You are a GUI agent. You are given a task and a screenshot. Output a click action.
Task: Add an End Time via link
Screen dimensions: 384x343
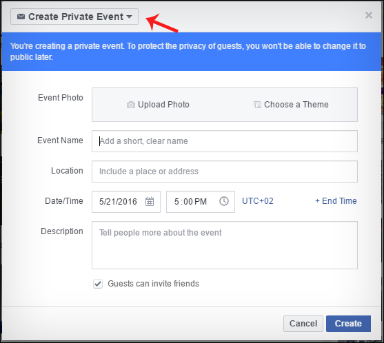click(x=336, y=201)
